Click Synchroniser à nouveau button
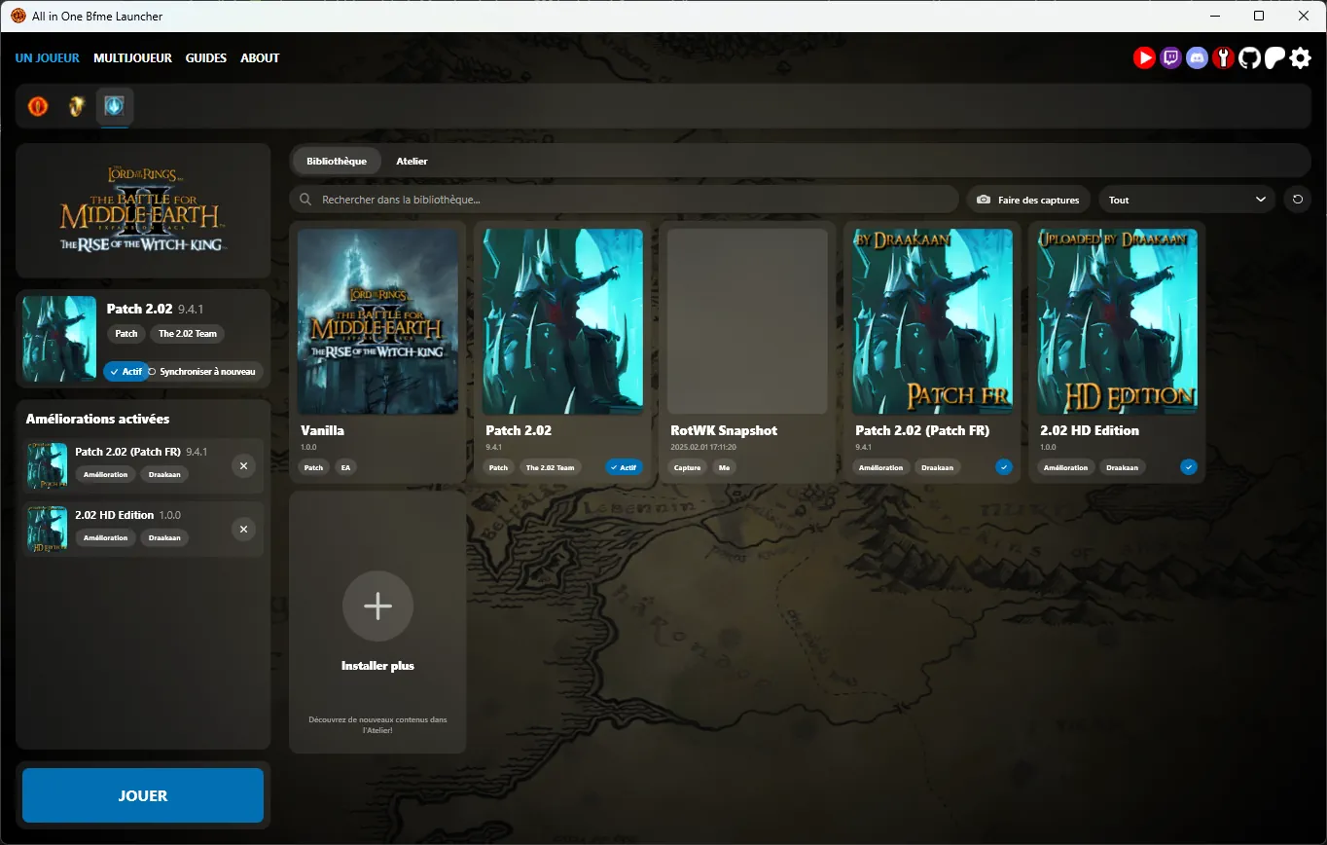Image resolution: width=1327 pixels, height=845 pixels. tap(207, 372)
